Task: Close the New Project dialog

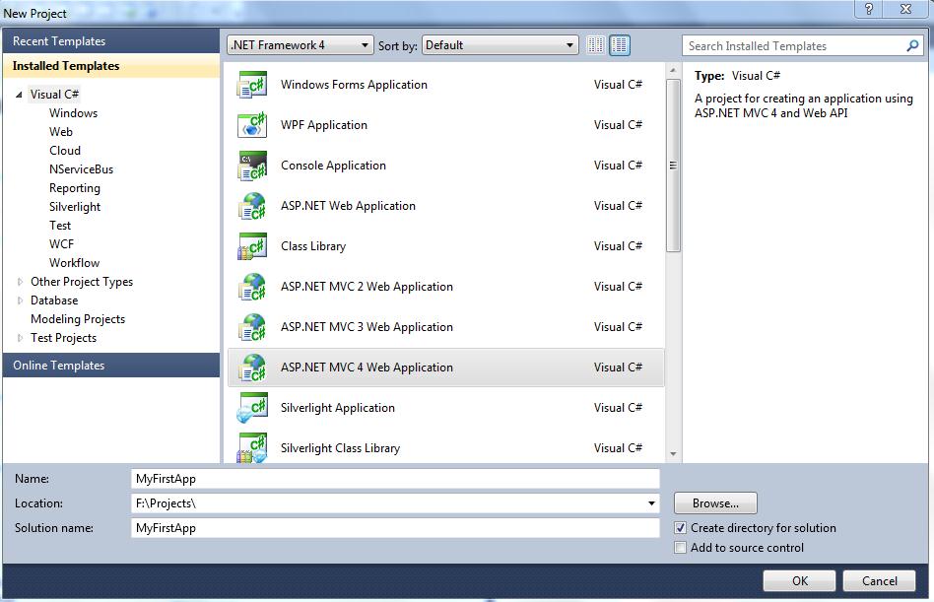Action: [906, 9]
